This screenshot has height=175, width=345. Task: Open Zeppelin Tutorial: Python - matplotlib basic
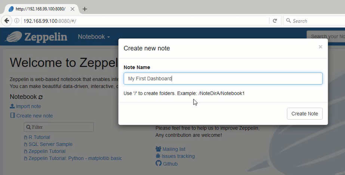point(75,158)
